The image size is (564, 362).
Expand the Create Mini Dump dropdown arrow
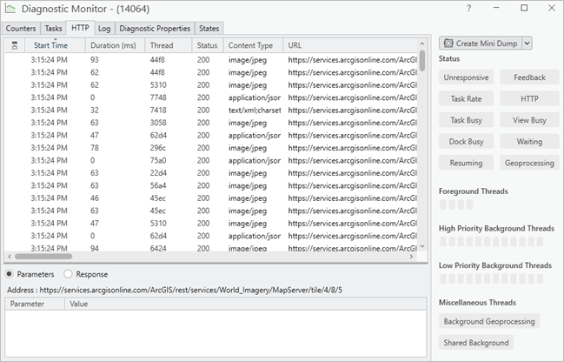point(527,43)
